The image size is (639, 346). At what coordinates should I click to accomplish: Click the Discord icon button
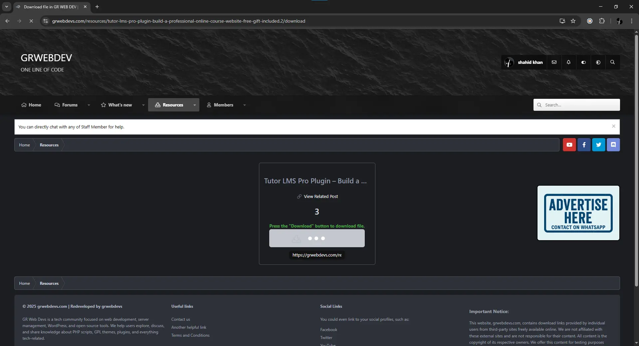pyautogui.click(x=613, y=145)
